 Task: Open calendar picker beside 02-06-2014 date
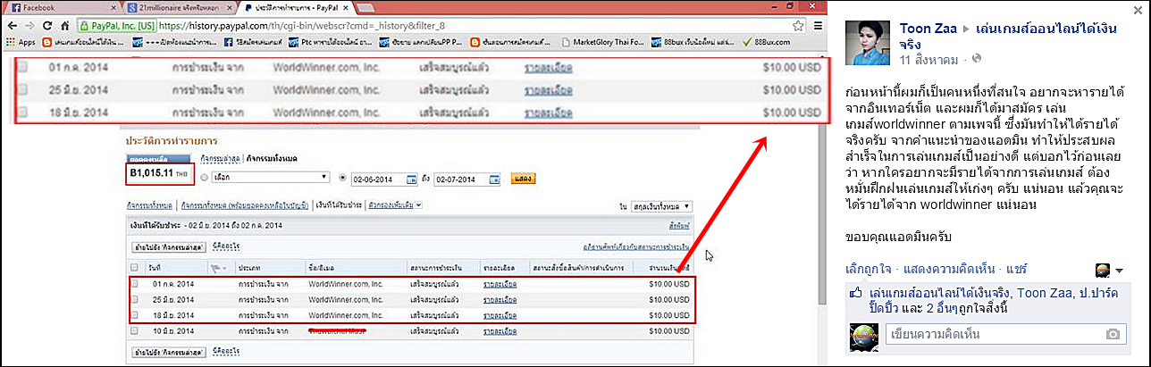point(412,179)
